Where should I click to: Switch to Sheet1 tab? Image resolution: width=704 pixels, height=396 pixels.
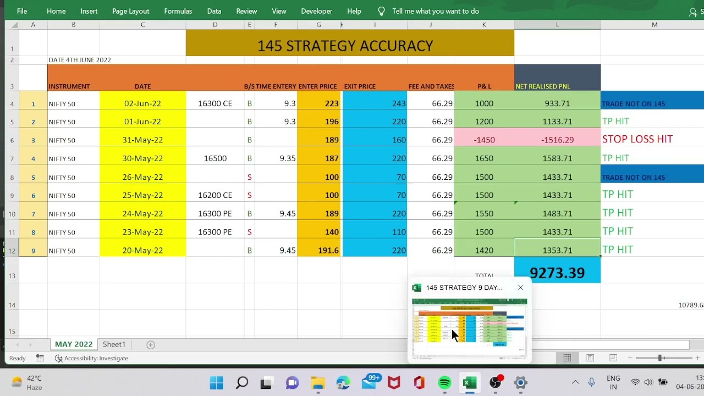coord(114,344)
